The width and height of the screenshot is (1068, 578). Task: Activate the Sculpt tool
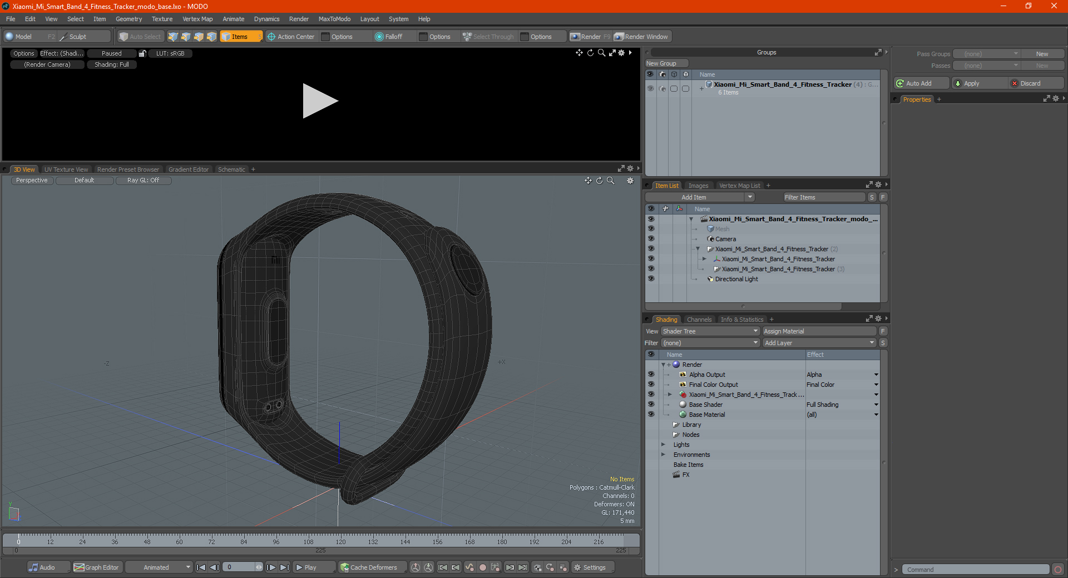point(78,37)
